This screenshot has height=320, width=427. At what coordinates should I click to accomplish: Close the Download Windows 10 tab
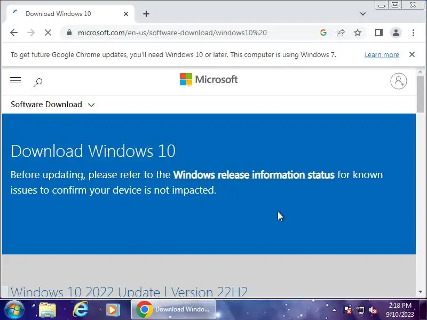pos(126,14)
